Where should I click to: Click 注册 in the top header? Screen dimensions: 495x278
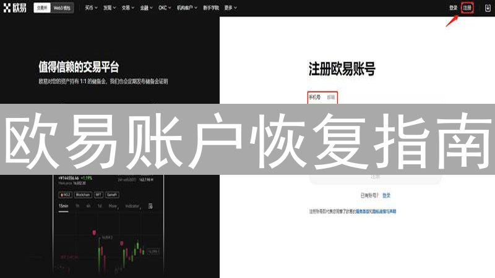[467, 8]
